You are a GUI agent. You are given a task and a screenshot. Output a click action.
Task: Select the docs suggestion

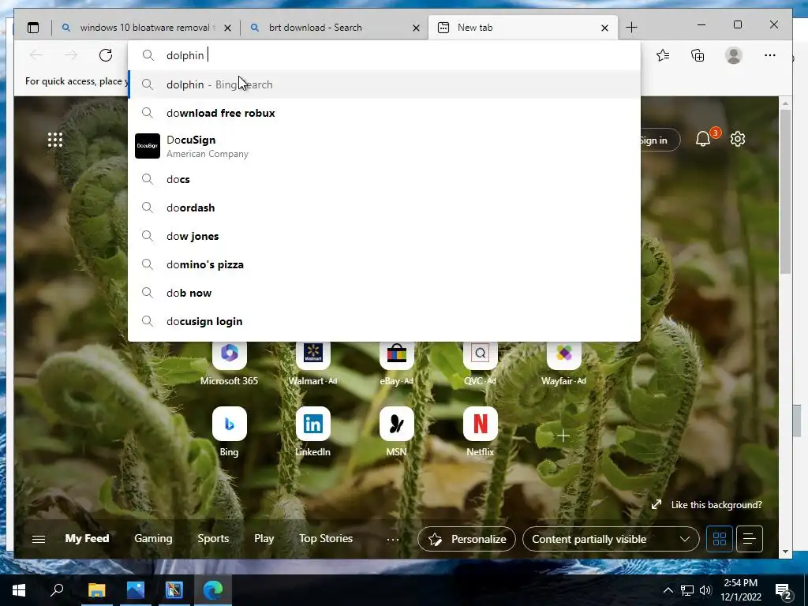384,179
